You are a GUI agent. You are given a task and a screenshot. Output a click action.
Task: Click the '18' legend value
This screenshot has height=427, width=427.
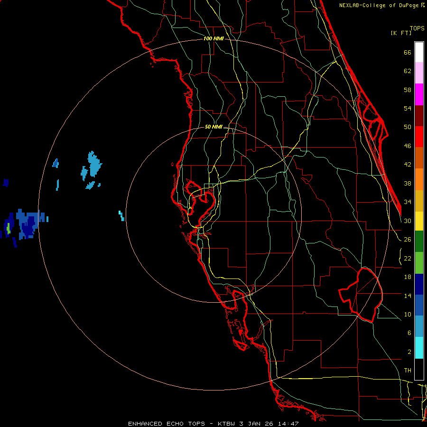click(x=408, y=277)
